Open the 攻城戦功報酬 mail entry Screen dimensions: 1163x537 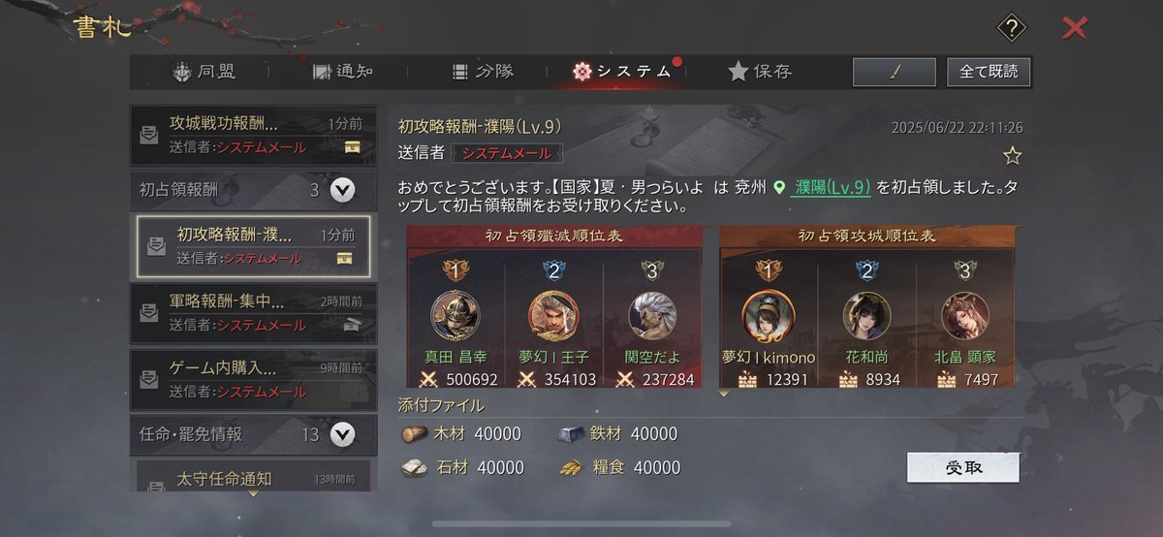click(254, 135)
